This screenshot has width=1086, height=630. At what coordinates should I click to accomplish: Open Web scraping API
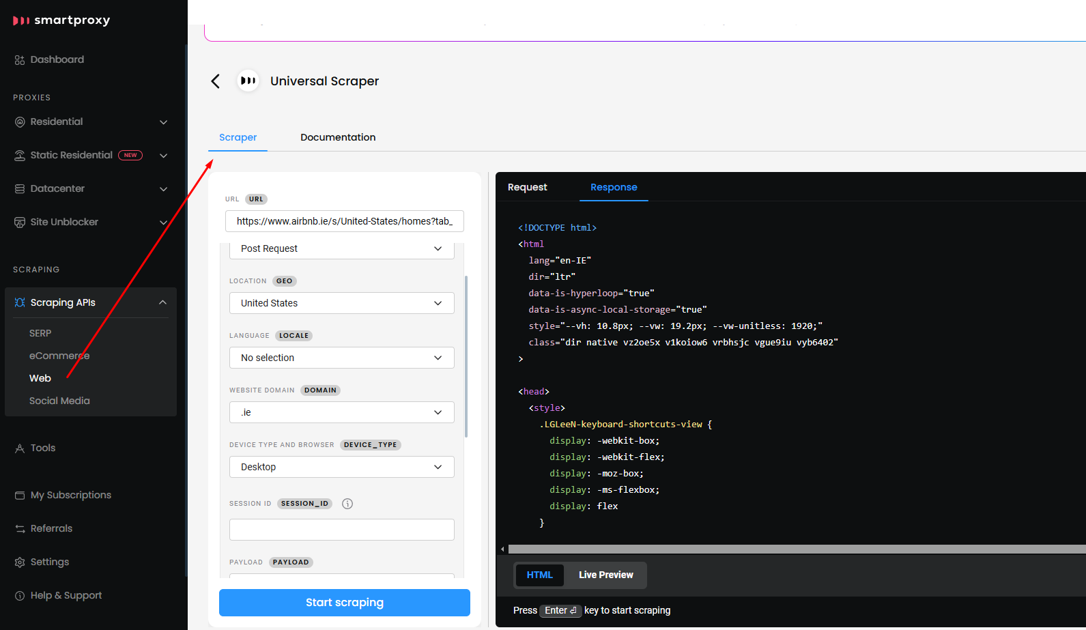pyautogui.click(x=40, y=378)
